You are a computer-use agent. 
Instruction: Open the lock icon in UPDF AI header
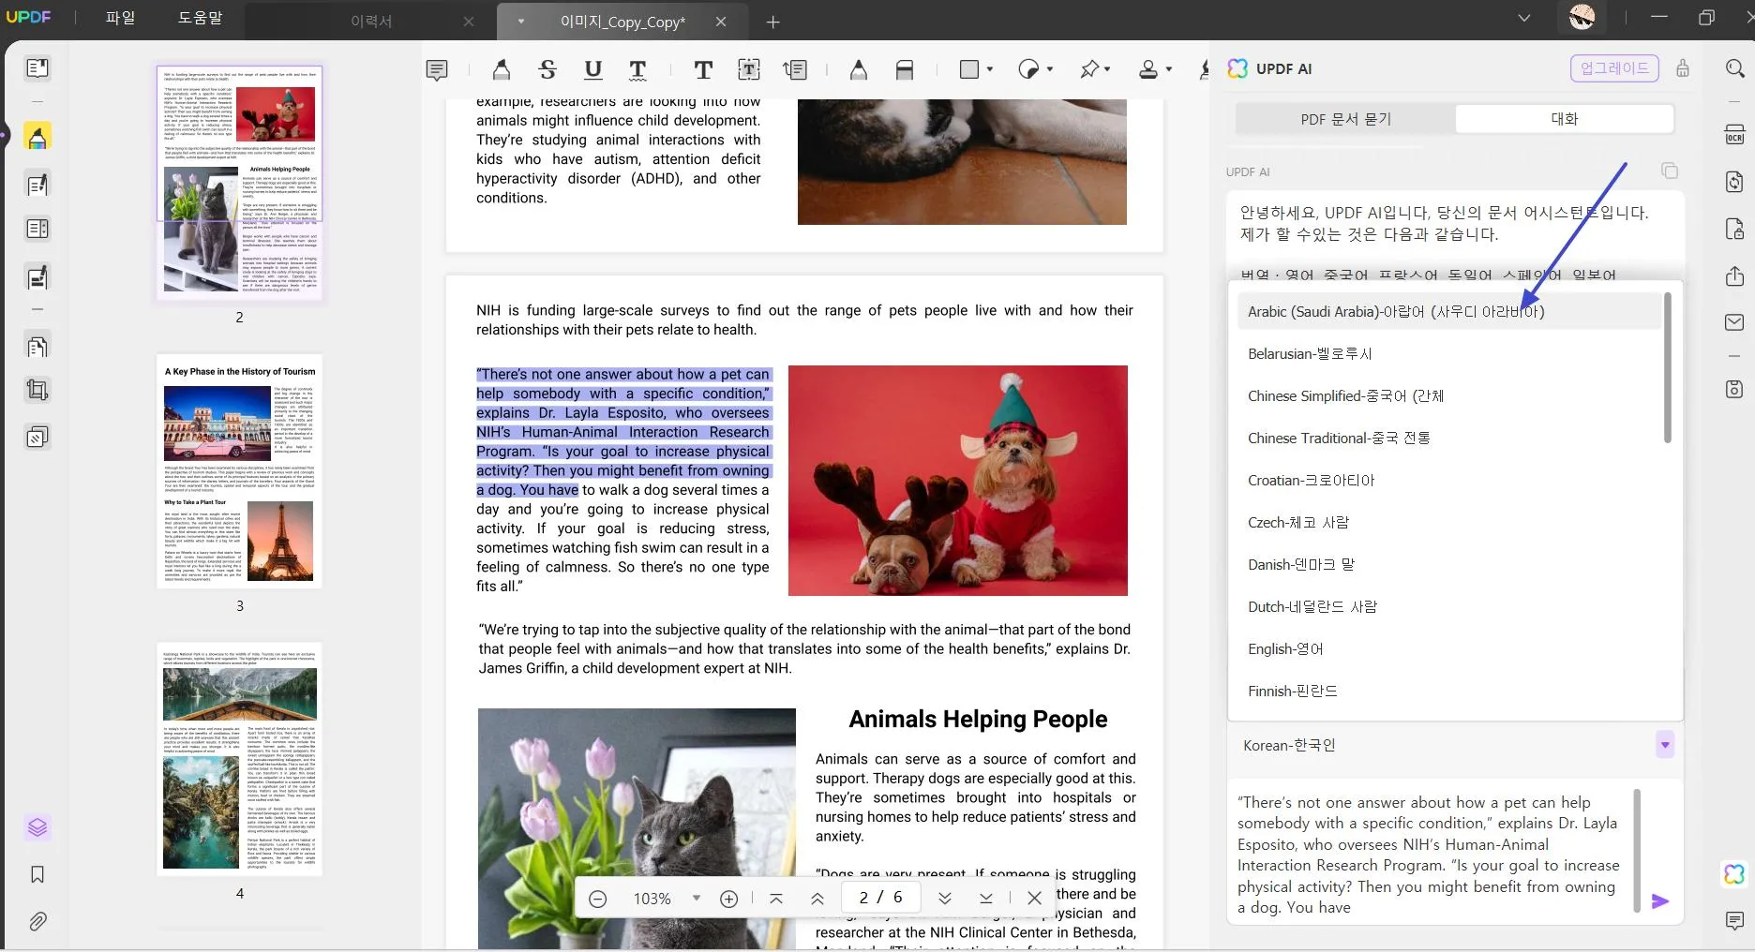coord(1683,68)
